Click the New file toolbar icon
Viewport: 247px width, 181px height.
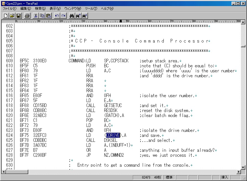(x=6, y=16)
